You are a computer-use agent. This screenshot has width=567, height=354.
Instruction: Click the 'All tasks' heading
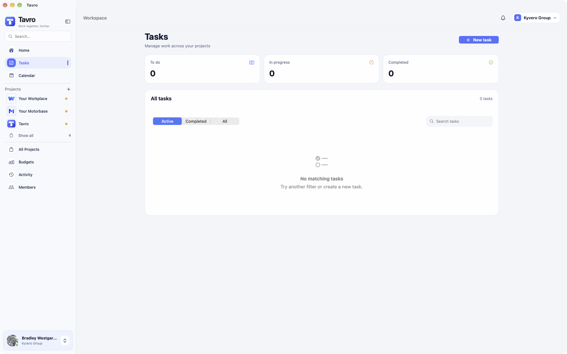pyautogui.click(x=161, y=99)
